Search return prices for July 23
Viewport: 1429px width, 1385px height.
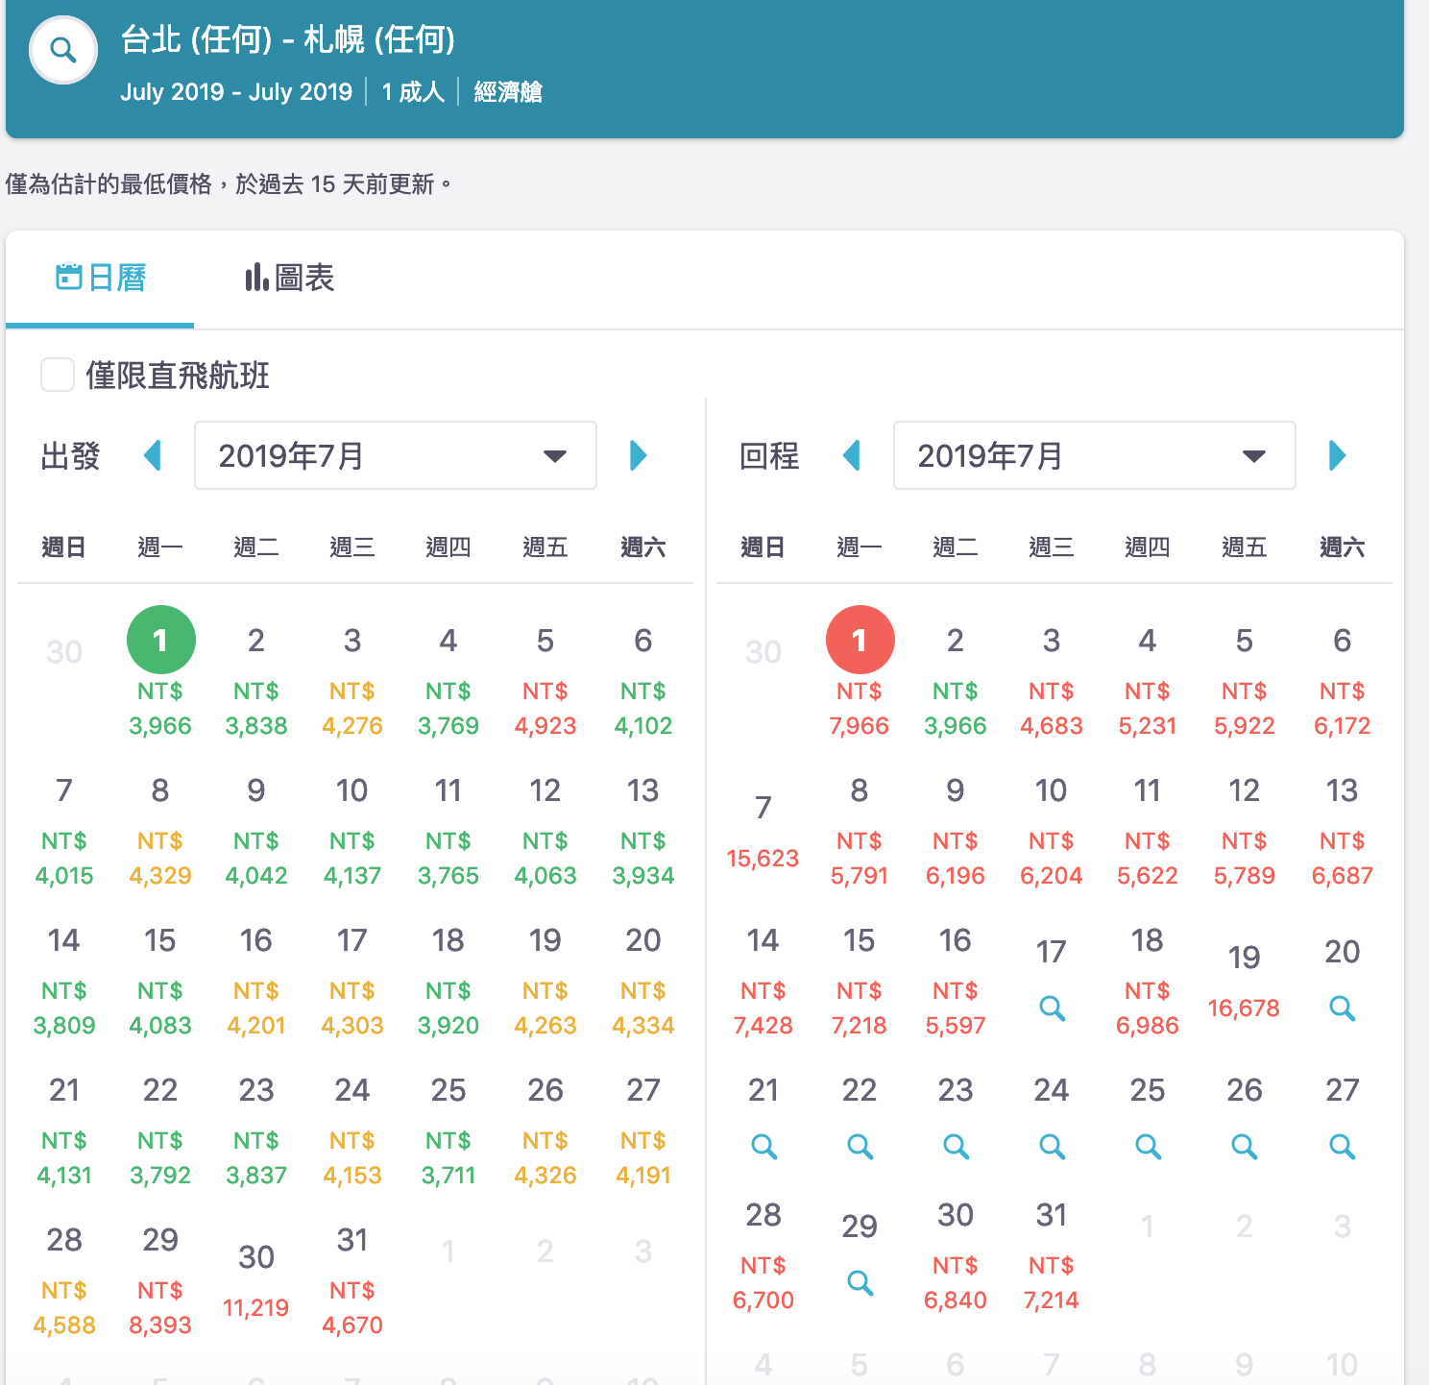click(x=956, y=1147)
